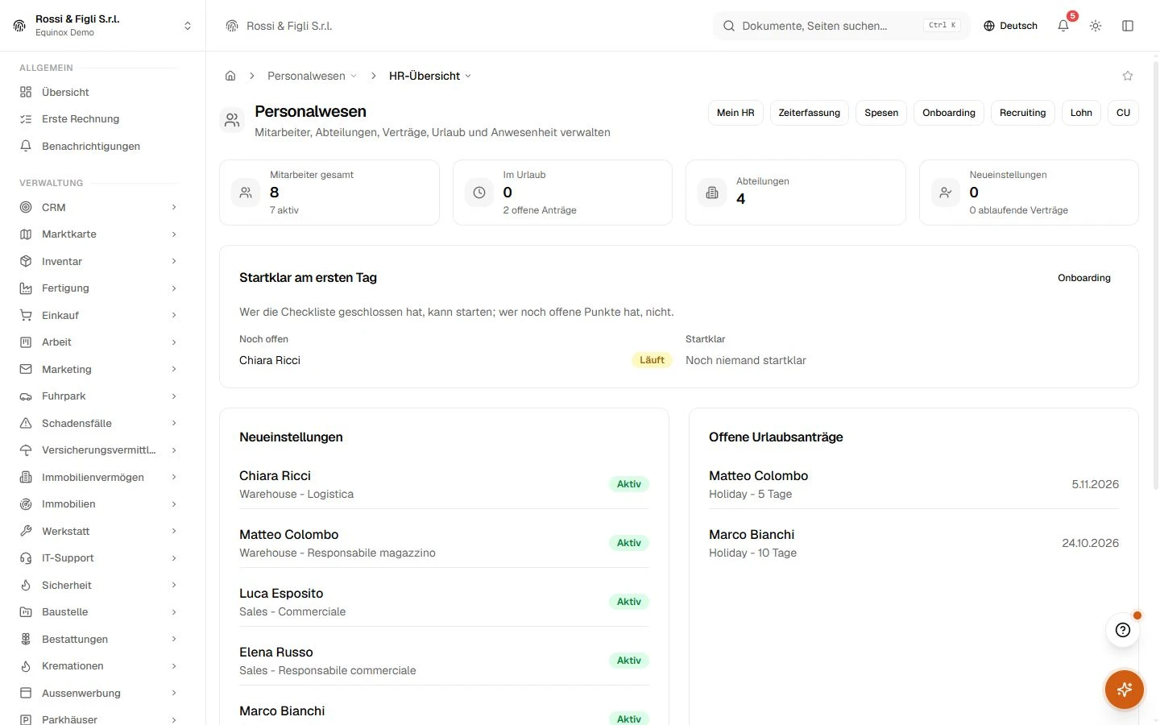Click the Schadensfälle warning triangle icon
The image size is (1160, 725).
point(26,423)
